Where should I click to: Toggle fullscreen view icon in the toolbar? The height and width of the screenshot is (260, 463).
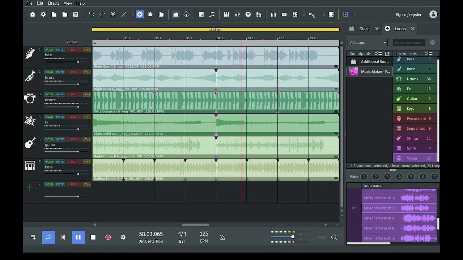[x=331, y=14]
